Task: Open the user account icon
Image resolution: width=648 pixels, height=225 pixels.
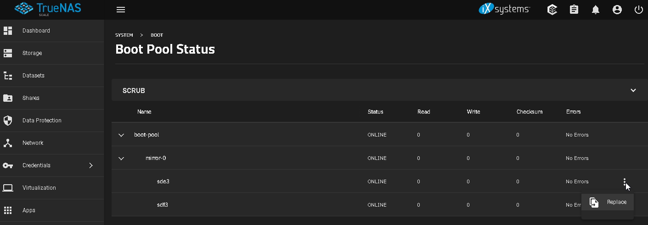Action: coord(617,10)
